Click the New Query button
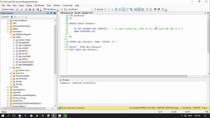 click(8, 9)
